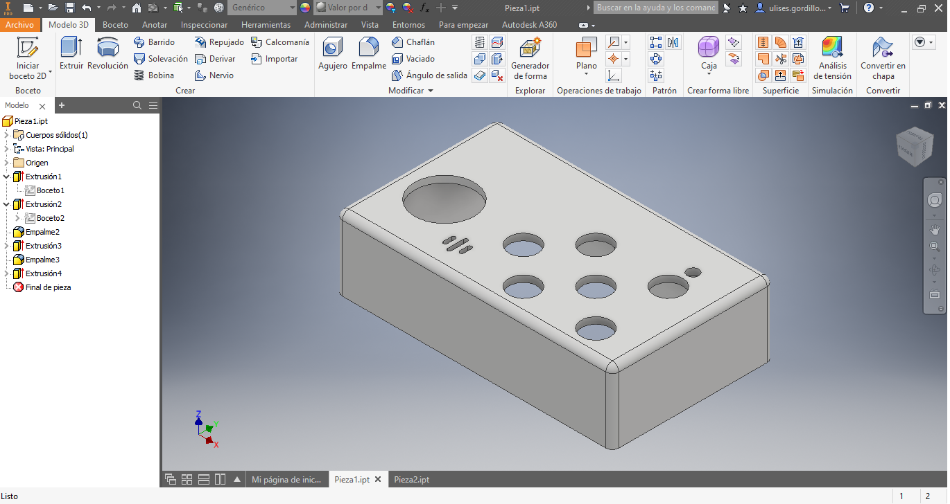Screen dimensions: 950x504
Task: Select Boceto1 in the model tree
Action: [x=51, y=190]
